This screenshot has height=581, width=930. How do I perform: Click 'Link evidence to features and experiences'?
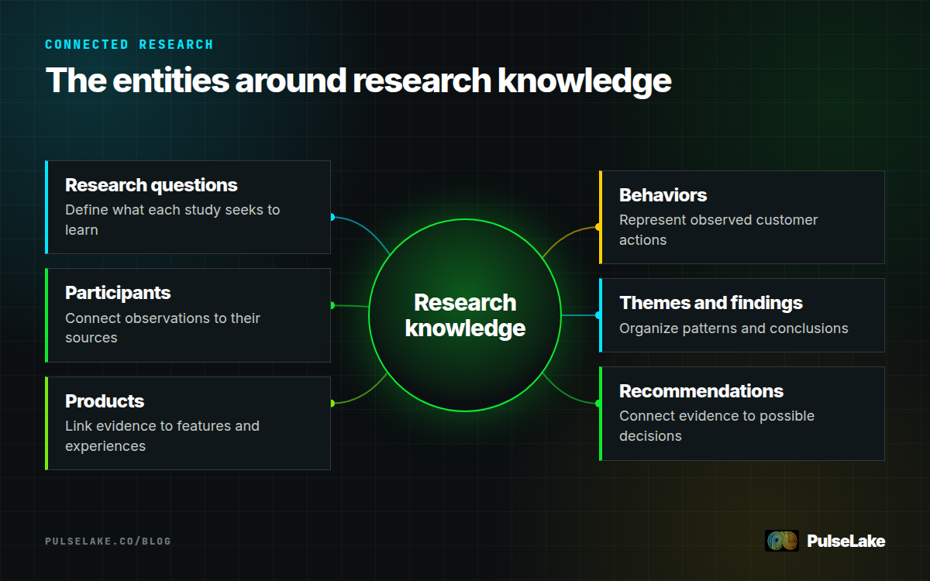pyautogui.click(x=162, y=436)
